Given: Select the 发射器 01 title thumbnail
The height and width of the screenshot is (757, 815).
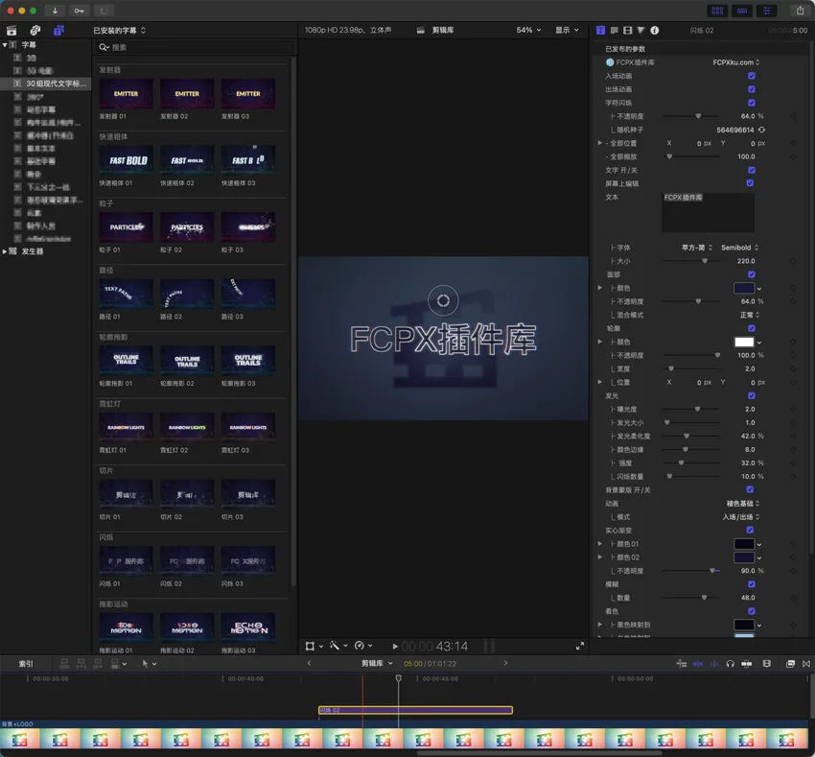Looking at the screenshot, I should coord(125,93).
